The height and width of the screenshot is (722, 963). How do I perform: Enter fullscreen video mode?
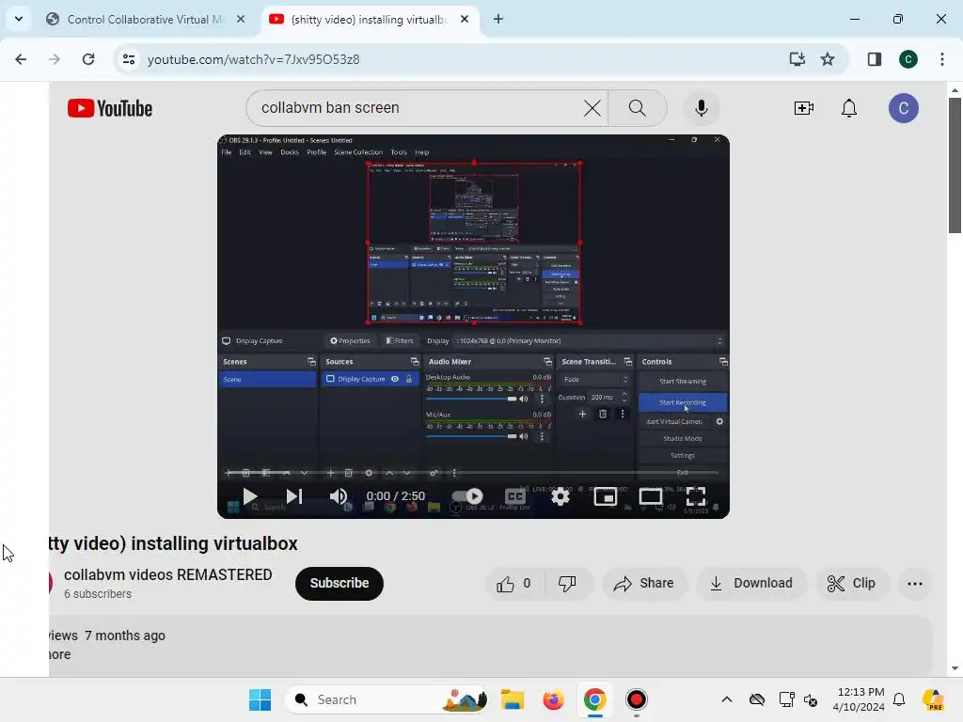[x=696, y=496]
